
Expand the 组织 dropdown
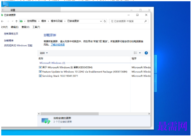[44, 53]
